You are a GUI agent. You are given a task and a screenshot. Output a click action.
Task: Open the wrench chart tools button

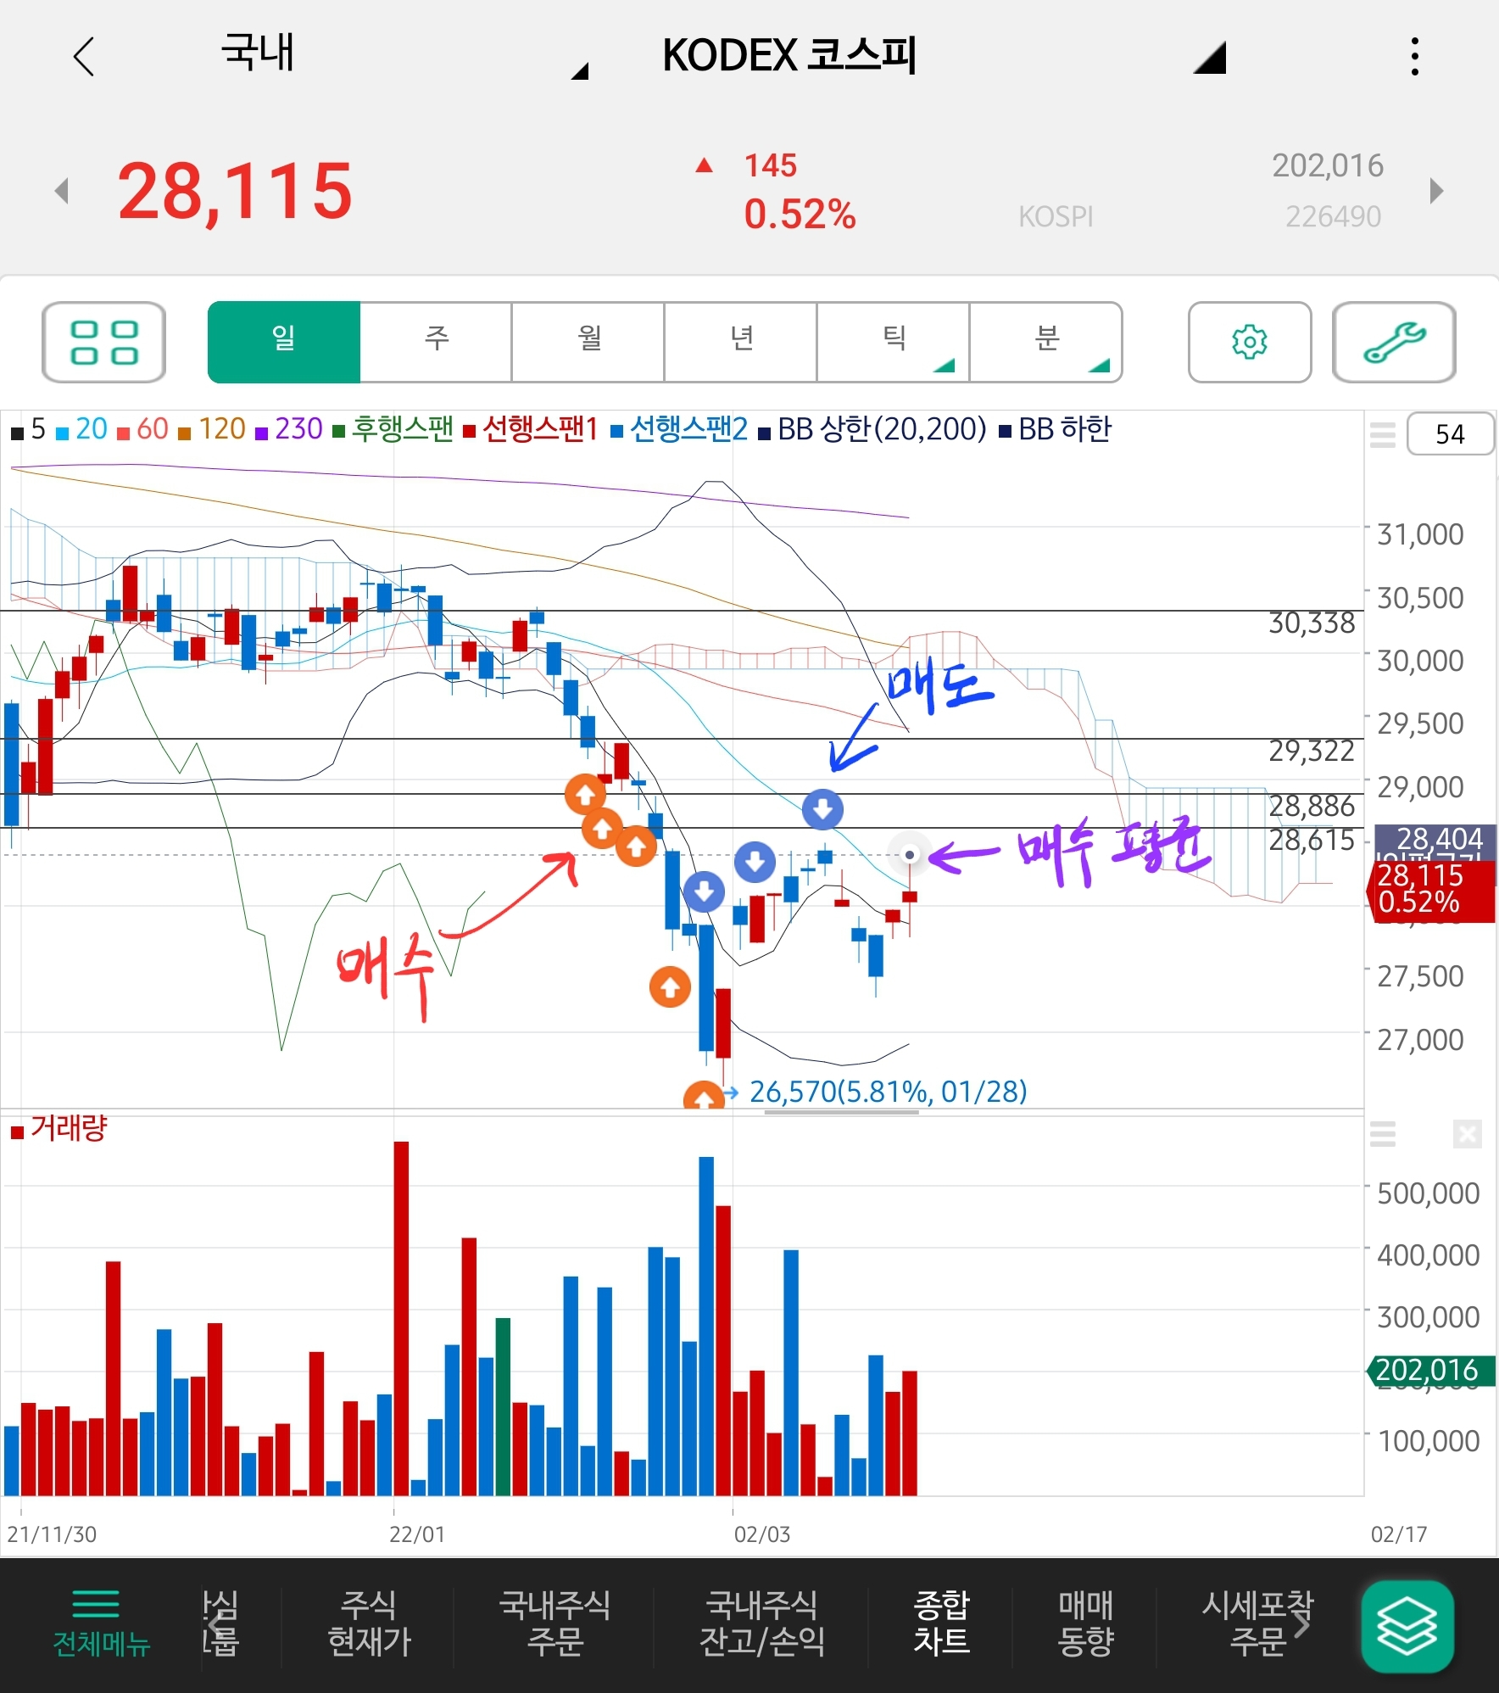pyautogui.click(x=1394, y=342)
